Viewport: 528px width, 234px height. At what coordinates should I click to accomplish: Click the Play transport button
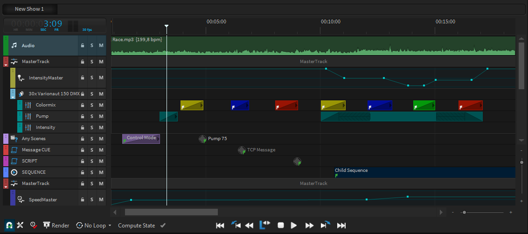[294, 225]
